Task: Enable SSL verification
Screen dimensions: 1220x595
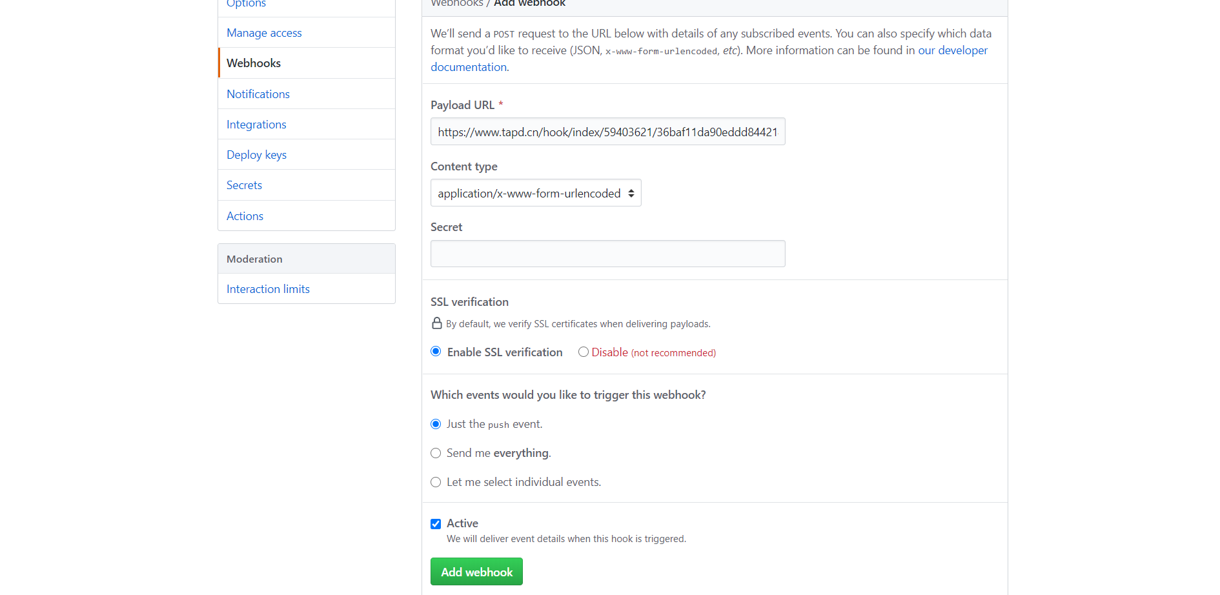Action: point(436,351)
